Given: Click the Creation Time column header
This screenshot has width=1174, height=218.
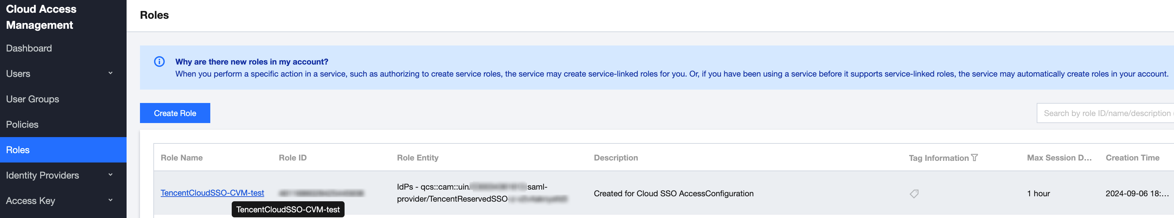Looking at the screenshot, I should click(x=1132, y=157).
